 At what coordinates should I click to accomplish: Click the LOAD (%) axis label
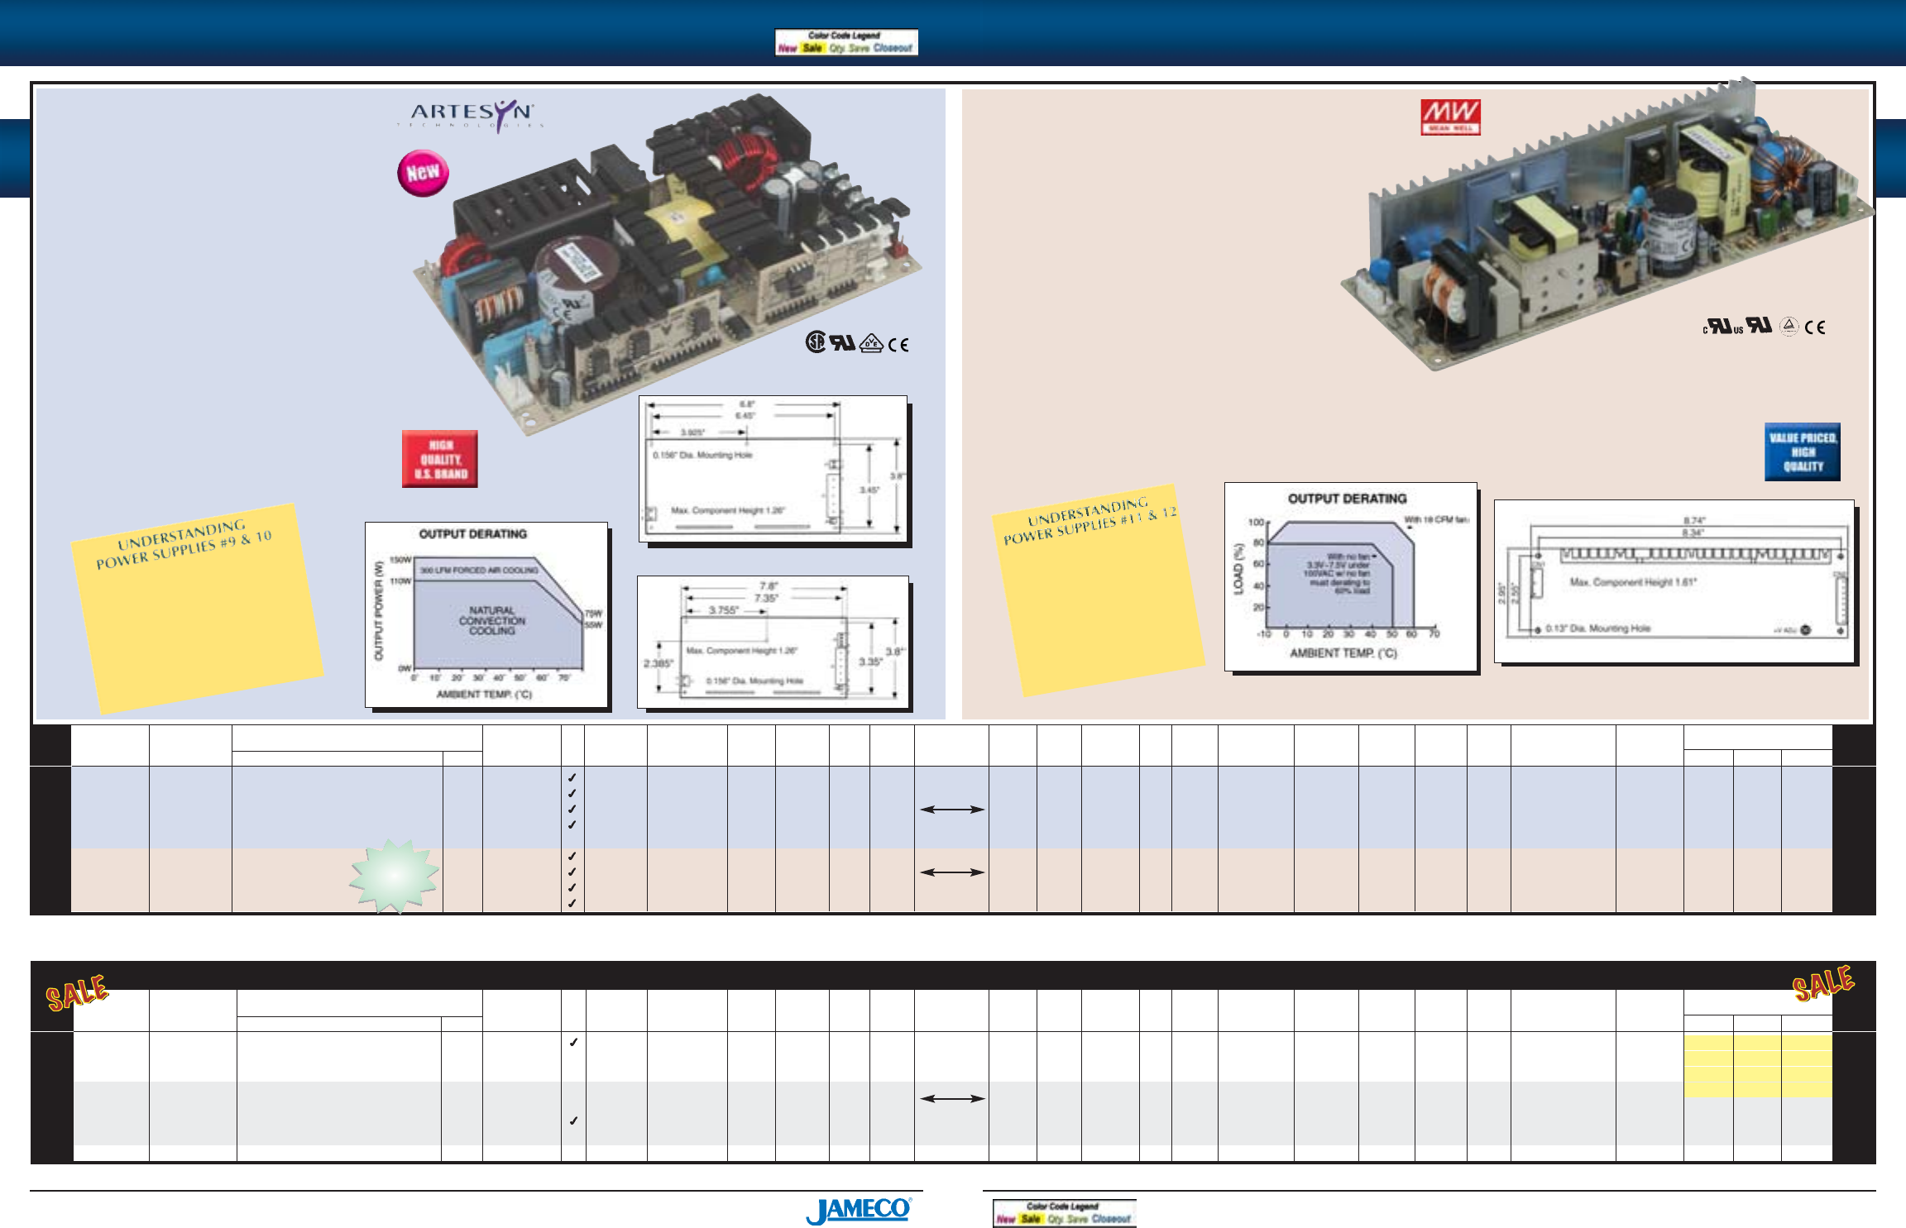click(1238, 569)
